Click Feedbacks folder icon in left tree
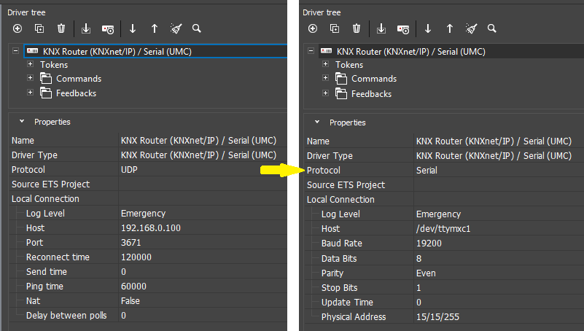The width and height of the screenshot is (584, 331). [x=46, y=93]
